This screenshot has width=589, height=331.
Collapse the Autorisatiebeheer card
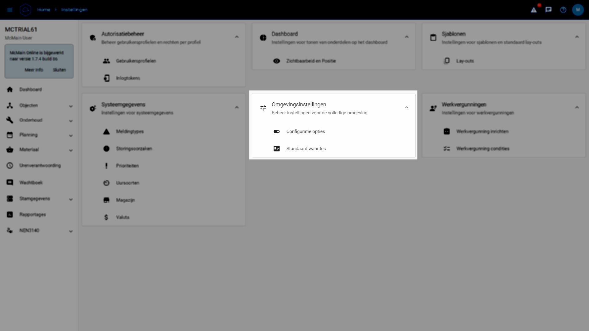(237, 37)
